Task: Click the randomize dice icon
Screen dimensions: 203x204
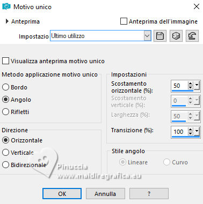Action: tap(176, 36)
